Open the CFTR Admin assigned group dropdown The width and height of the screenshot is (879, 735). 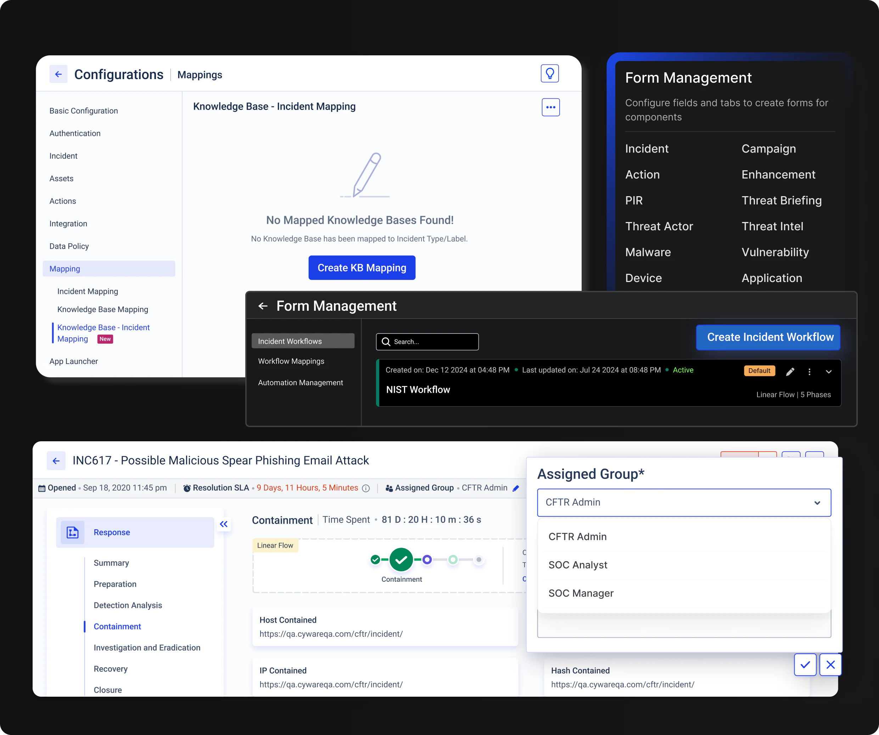(x=683, y=503)
